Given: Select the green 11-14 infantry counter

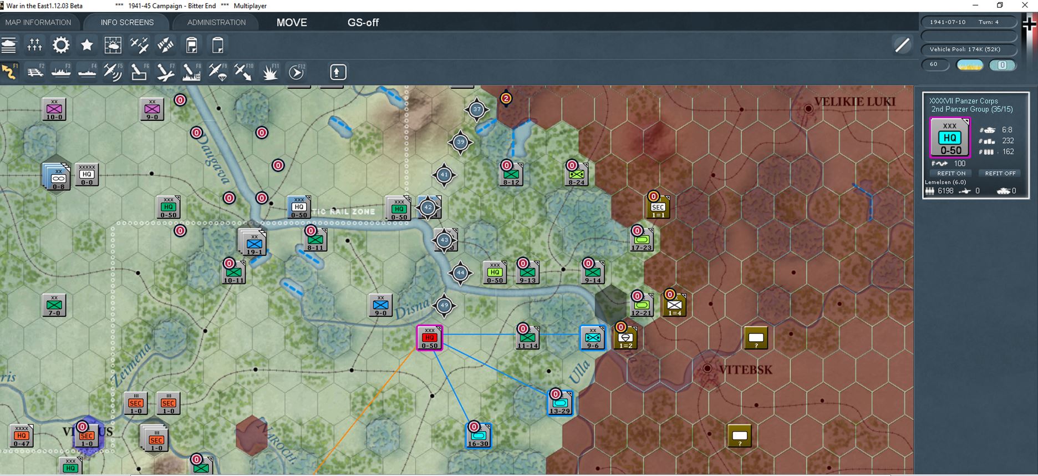Looking at the screenshot, I should [527, 337].
